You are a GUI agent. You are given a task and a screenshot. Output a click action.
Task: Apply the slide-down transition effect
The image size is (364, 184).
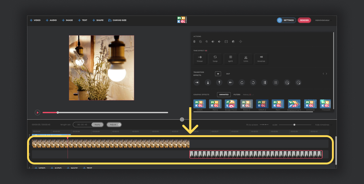208,82
